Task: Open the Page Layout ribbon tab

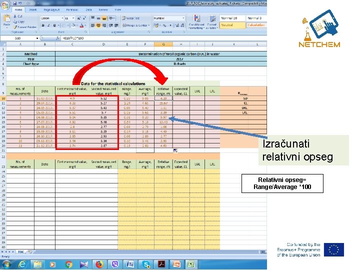Action: 51,9
